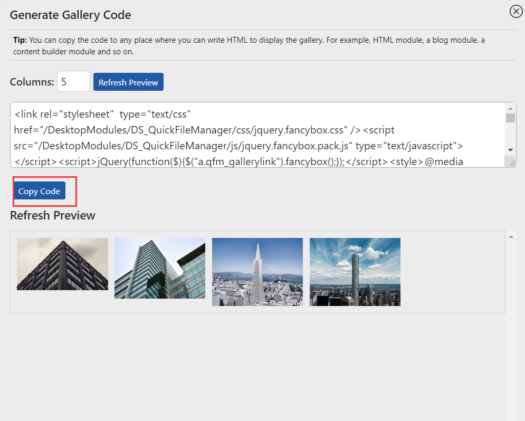Click the blue Refresh Preview button

tap(128, 82)
